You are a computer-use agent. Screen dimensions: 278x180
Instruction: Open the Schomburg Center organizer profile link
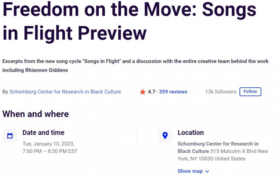tap(65, 91)
